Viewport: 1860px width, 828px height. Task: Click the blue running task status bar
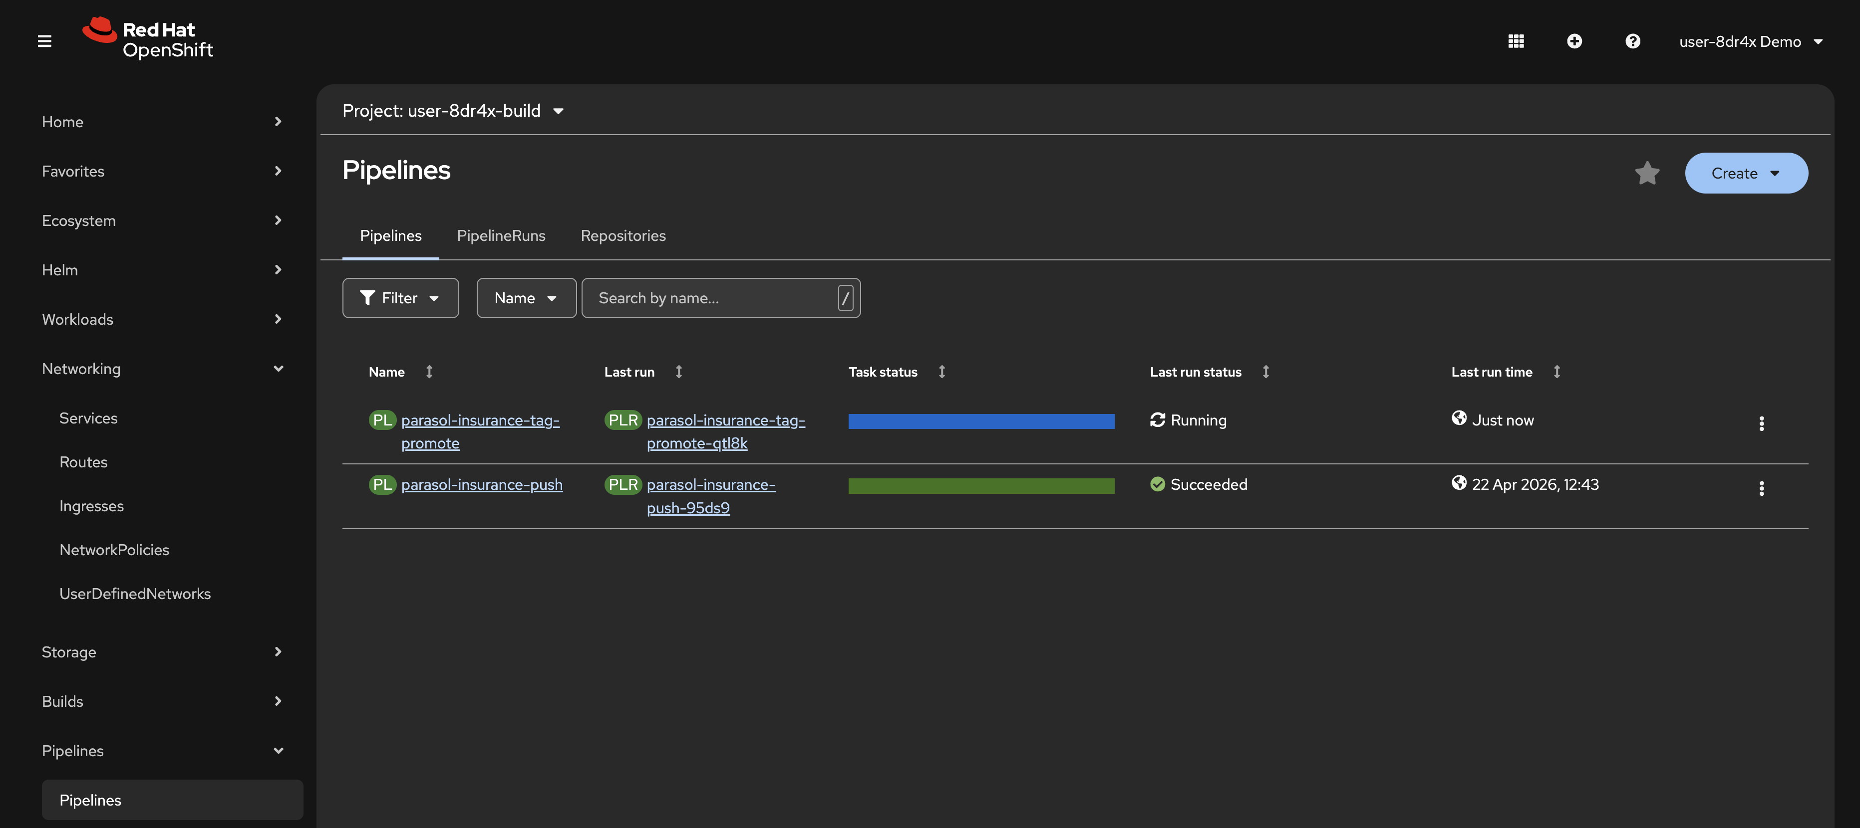click(x=980, y=421)
